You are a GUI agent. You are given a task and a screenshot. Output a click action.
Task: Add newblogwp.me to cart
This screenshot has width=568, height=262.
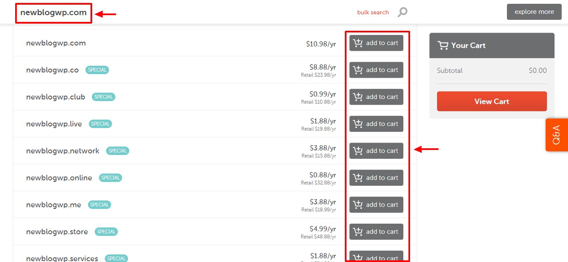coord(376,205)
